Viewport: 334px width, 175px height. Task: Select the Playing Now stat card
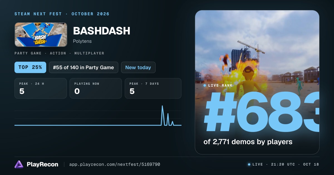point(96,88)
